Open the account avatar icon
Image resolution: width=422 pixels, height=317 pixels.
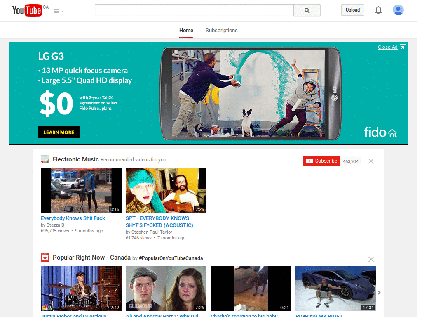point(398,10)
